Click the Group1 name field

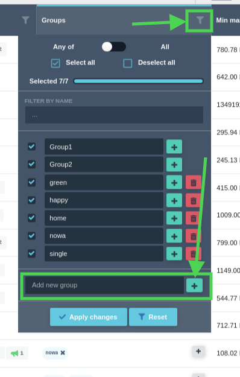104,147
